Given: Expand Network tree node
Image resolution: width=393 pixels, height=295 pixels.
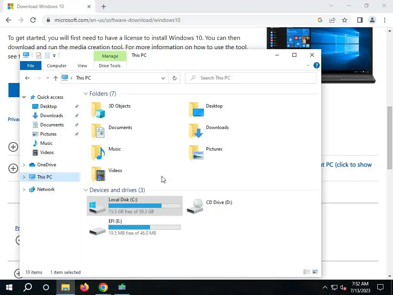Looking at the screenshot, I should [x=24, y=189].
